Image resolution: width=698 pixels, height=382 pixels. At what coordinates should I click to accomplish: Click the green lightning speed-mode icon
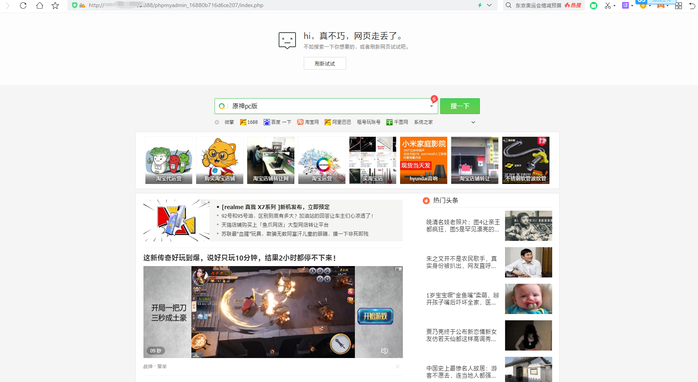(x=479, y=5)
